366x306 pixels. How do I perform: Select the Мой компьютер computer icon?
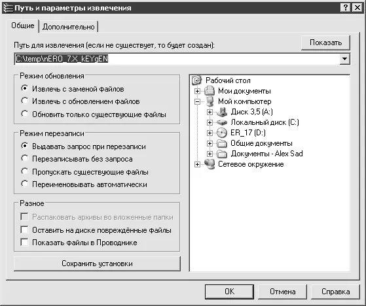pos(210,101)
